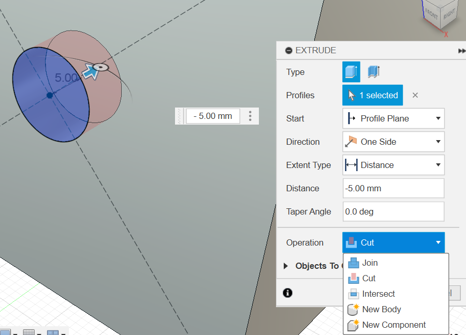Click the FRONT face of the ViewCube
Viewport: 466px width, 335px height.
[431, 13]
